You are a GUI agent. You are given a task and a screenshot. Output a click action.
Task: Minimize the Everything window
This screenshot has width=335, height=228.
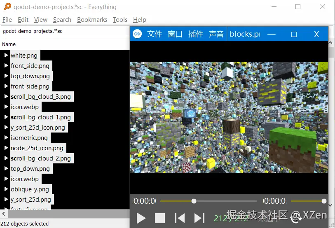pos(274,7)
